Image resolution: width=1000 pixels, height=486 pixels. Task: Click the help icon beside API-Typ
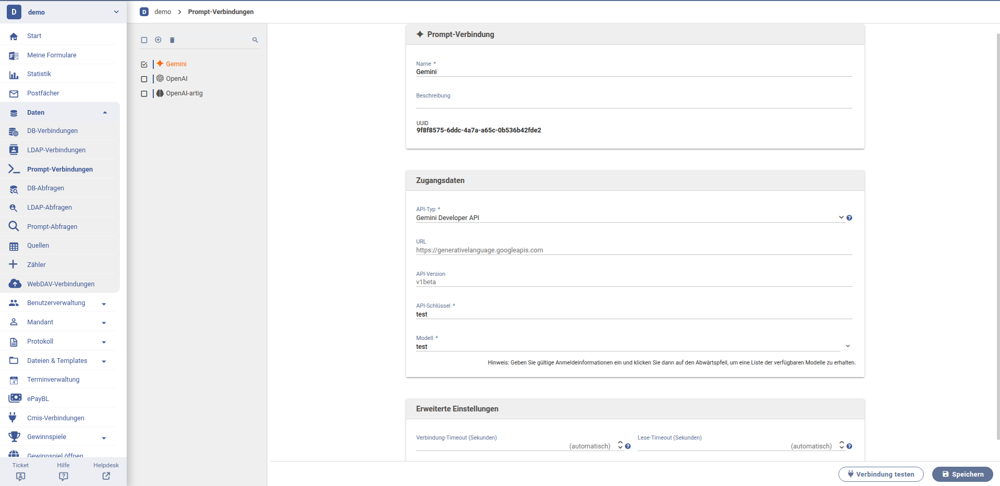pyautogui.click(x=849, y=218)
